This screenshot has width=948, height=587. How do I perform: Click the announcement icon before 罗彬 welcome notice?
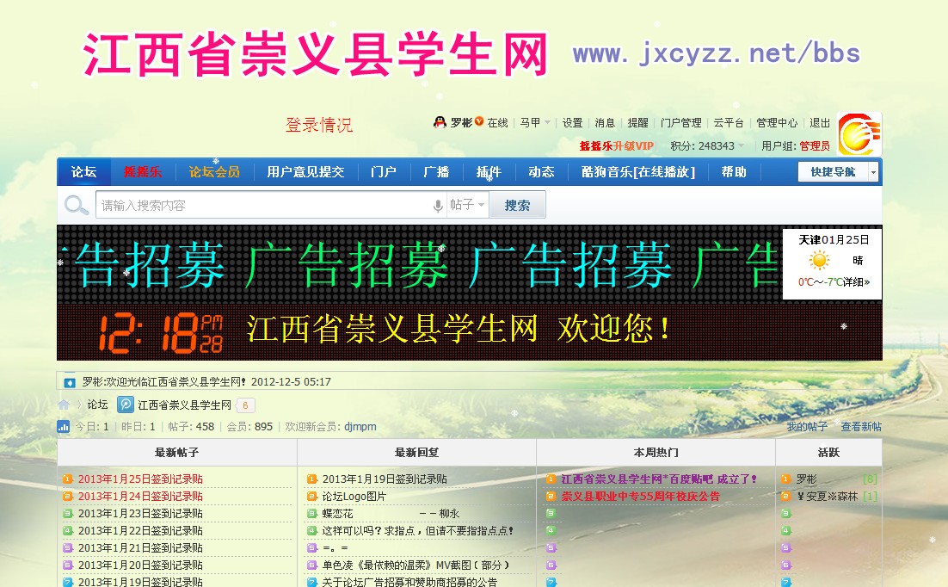(70, 382)
